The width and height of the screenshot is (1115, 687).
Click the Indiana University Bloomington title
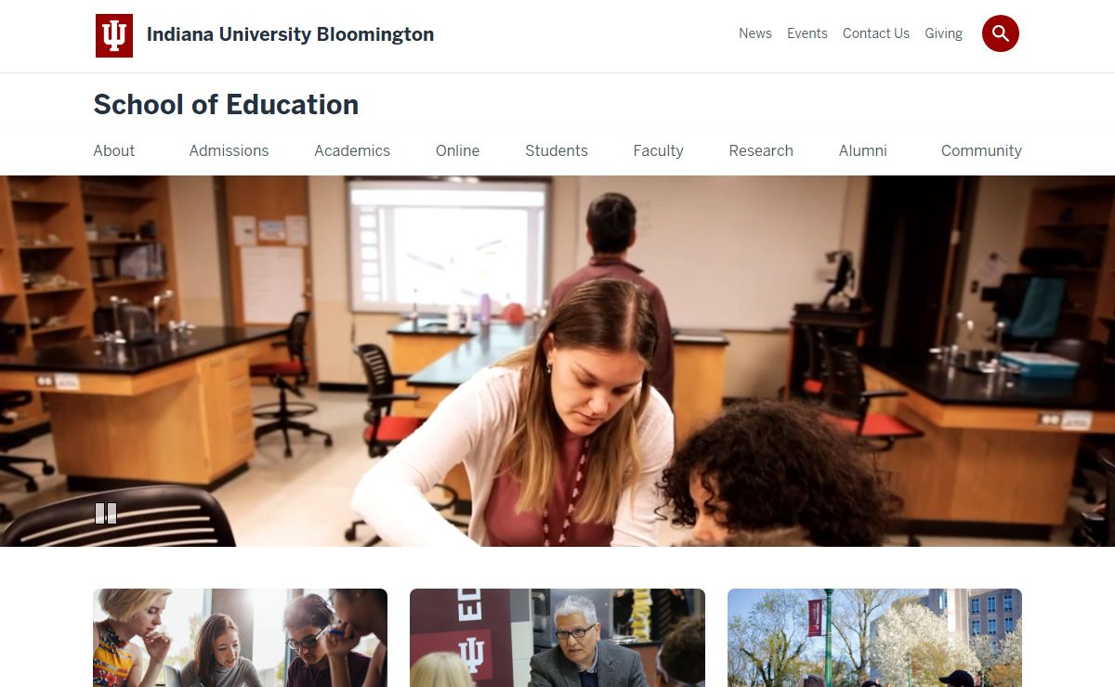tap(290, 34)
